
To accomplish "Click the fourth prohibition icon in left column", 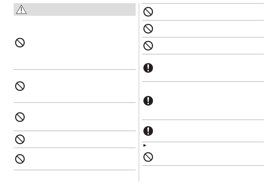I will (20, 139).
